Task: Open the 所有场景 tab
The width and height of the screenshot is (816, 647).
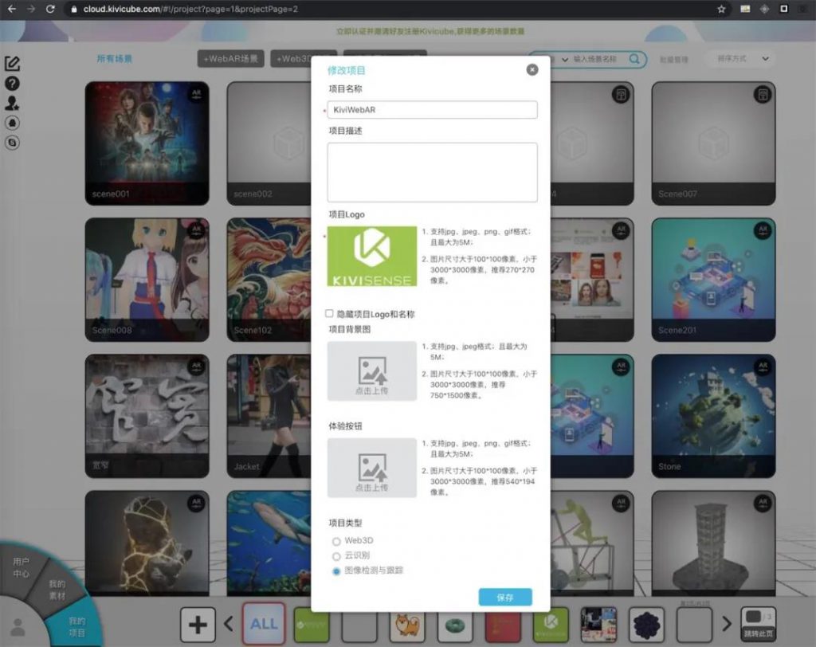Action: click(x=115, y=59)
